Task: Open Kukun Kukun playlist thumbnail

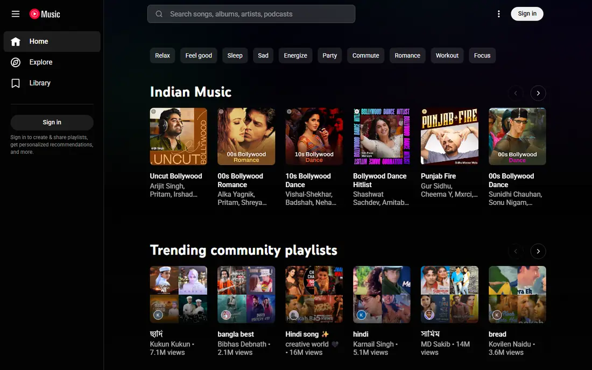Action: 179,295
